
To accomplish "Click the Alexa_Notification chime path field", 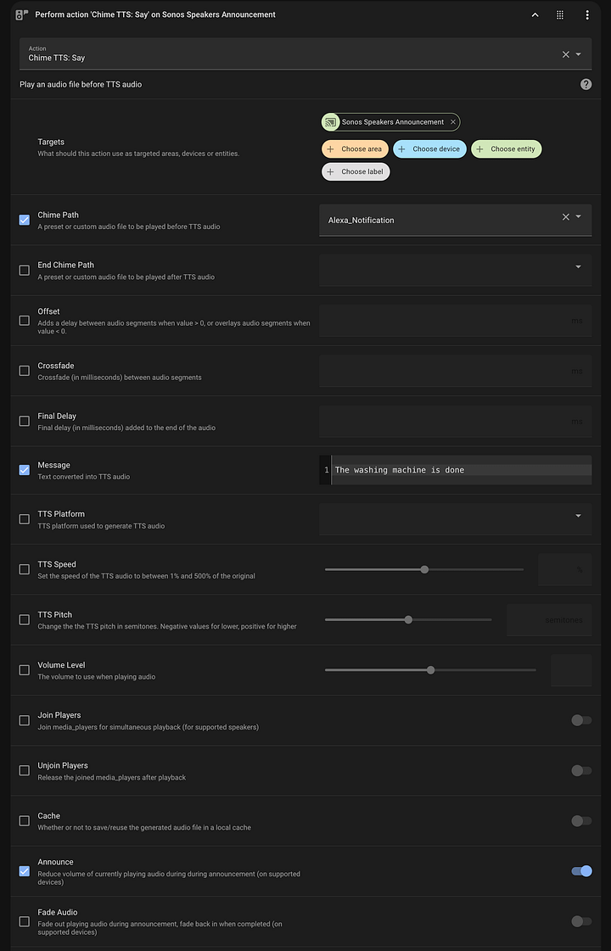I will (x=455, y=221).
